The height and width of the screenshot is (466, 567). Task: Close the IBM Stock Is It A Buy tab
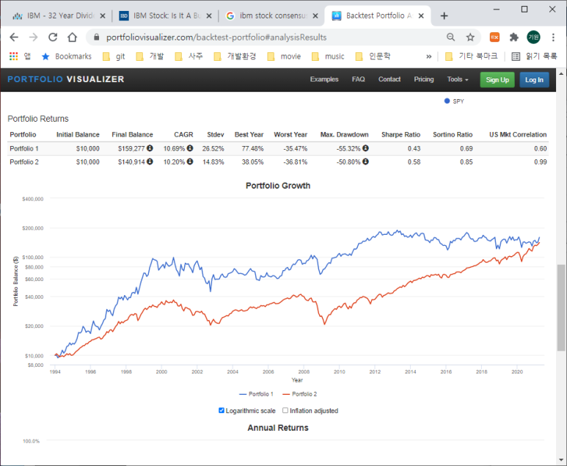tap(209, 16)
